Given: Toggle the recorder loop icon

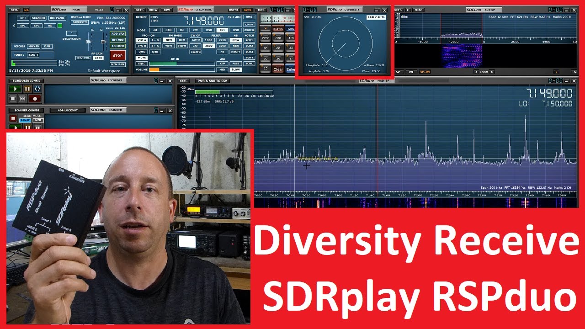Looking at the screenshot, I should (x=37, y=89).
